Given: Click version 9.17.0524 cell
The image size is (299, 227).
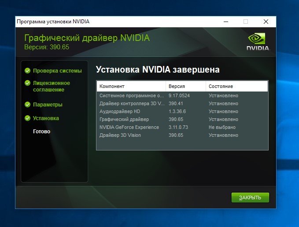Looking at the screenshot, I should pos(179,95).
